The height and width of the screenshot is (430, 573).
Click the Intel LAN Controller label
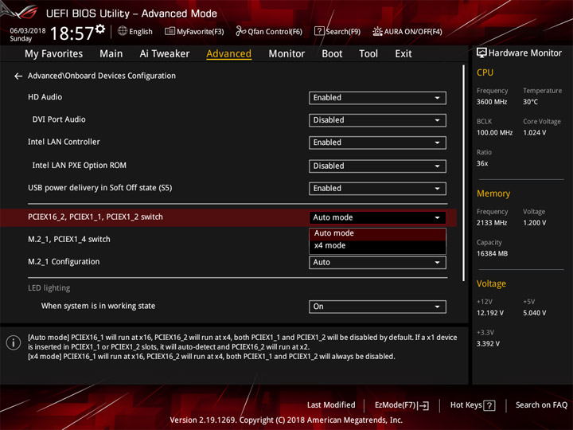(x=64, y=142)
